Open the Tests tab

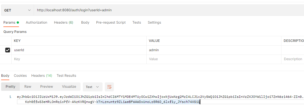[137, 22]
